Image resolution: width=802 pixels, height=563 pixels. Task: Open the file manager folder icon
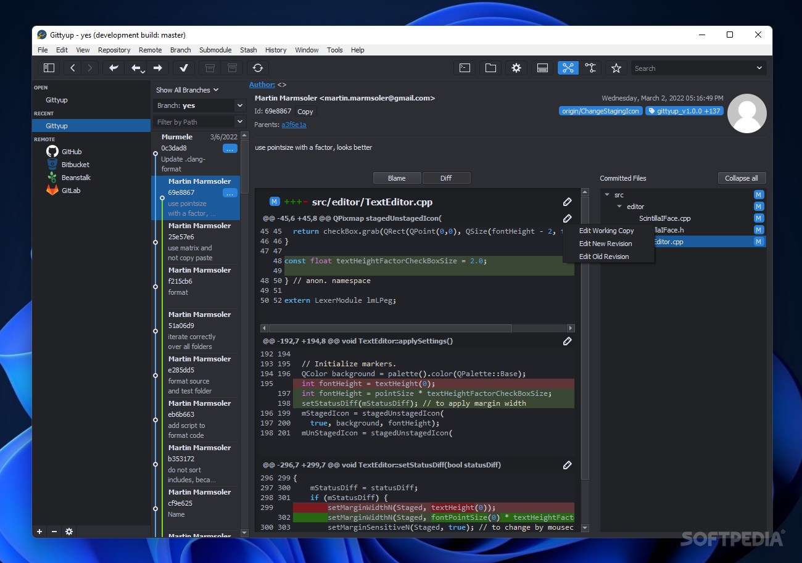[x=490, y=68]
